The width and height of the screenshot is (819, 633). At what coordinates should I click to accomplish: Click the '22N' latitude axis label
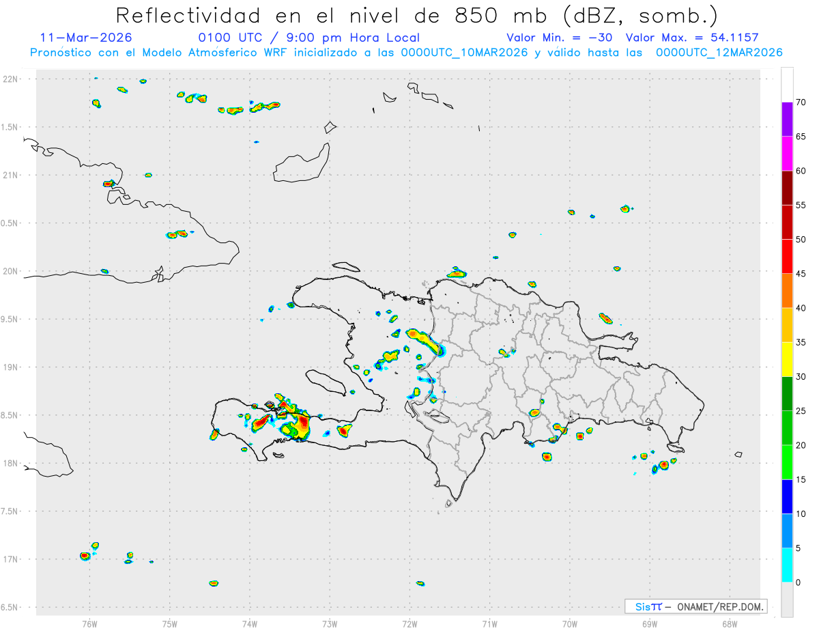pos(10,79)
